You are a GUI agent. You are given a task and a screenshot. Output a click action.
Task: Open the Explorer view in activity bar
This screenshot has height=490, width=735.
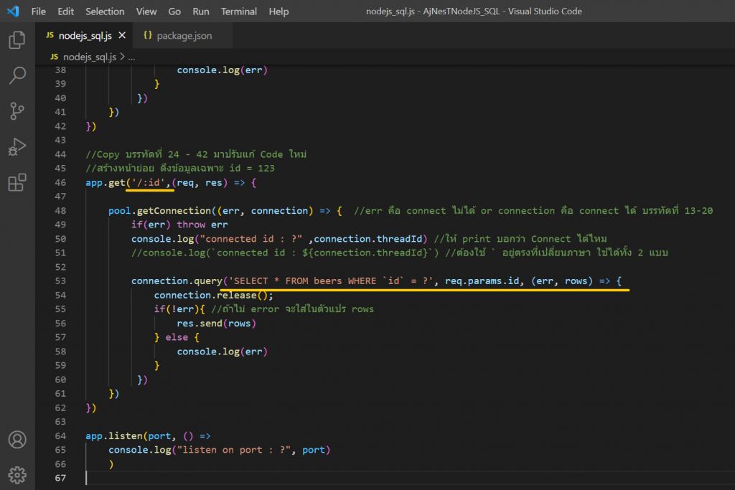(x=17, y=39)
